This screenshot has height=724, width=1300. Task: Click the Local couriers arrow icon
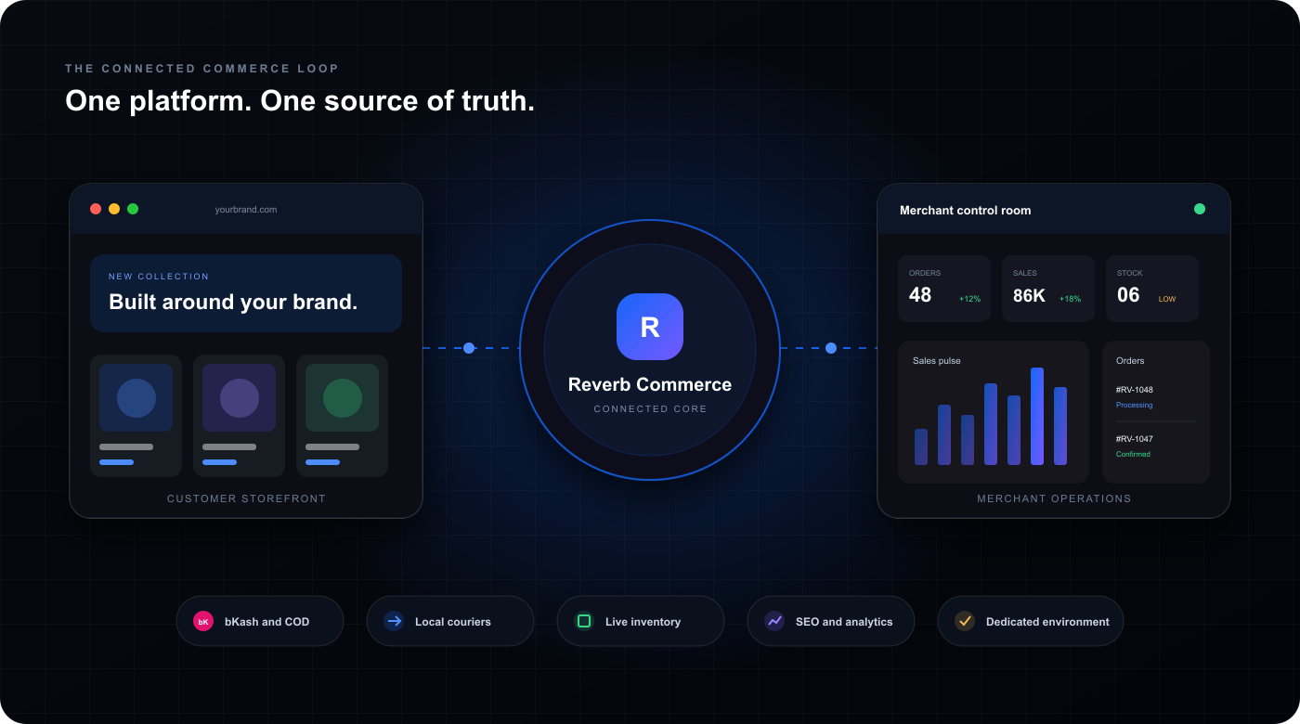coord(394,621)
